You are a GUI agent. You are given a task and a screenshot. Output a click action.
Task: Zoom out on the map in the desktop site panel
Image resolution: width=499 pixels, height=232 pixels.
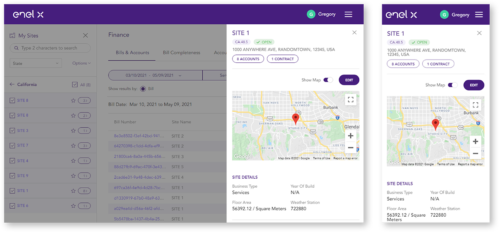click(x=351, y=148)
